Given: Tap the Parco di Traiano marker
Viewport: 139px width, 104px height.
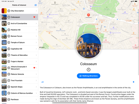Looking at the screenshot, I should coord(111,13).
